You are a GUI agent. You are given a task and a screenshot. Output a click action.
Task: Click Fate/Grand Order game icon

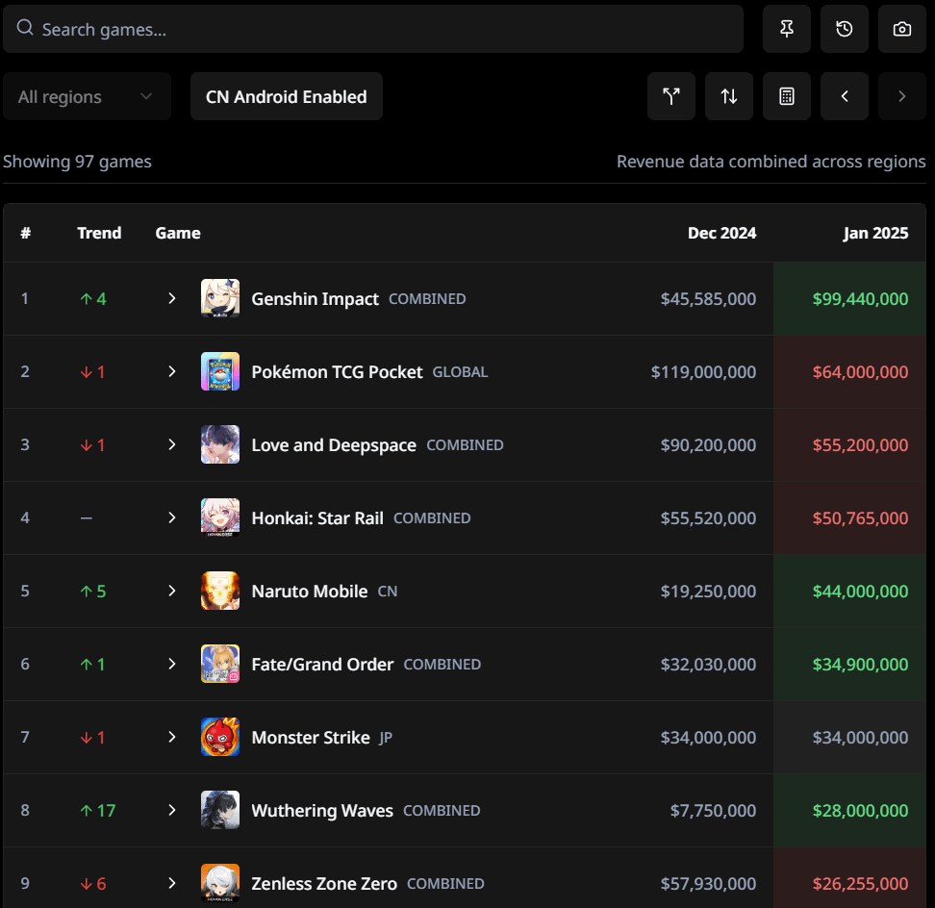point(220,664)
